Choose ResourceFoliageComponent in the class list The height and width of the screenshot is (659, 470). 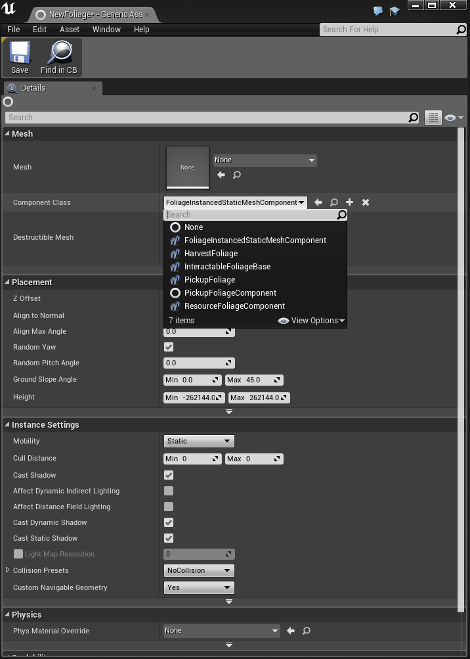point(234,306)
